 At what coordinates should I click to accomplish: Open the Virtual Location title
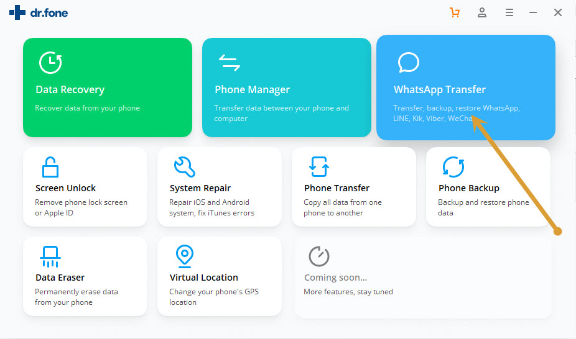204,278
